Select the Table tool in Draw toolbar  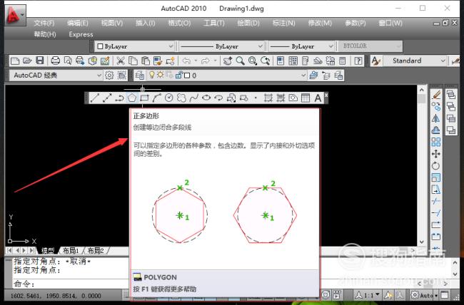(x=306, y=98)
